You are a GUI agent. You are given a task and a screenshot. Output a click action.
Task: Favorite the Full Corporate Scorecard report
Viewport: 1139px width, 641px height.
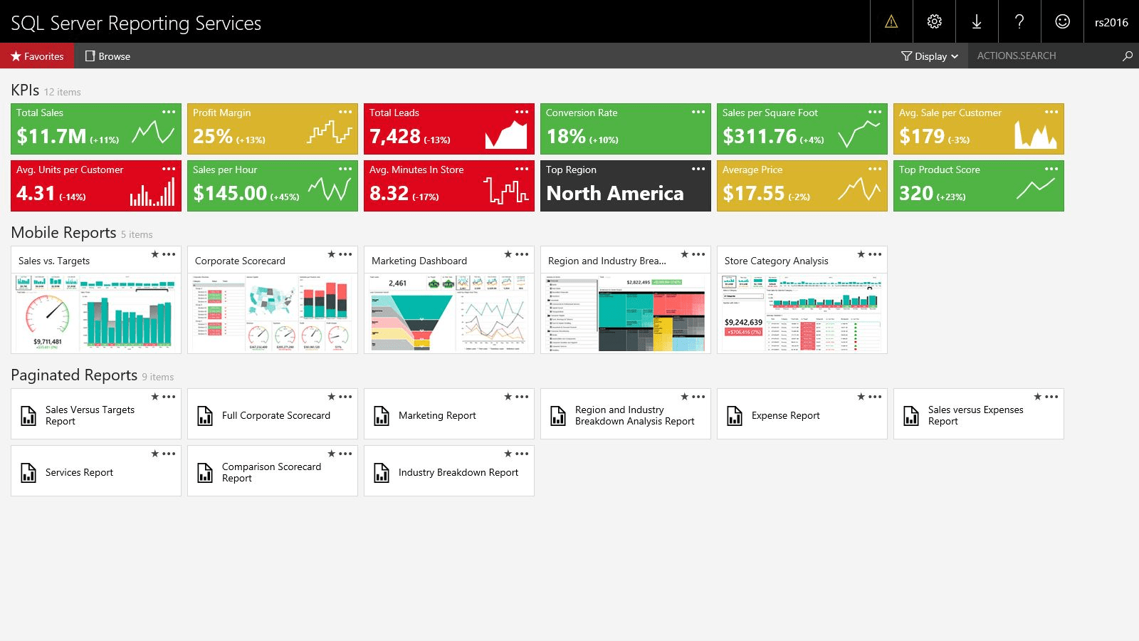coord(332,397)
